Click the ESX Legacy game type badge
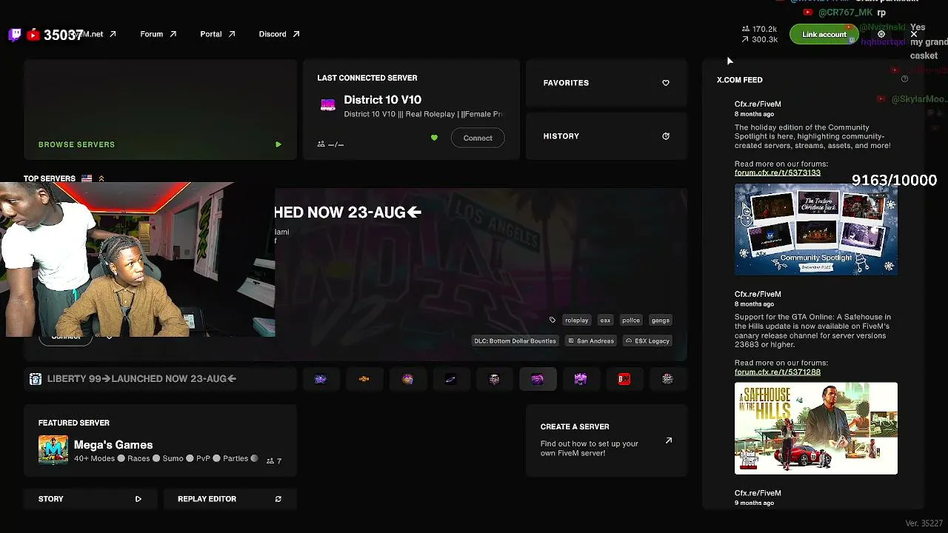Viewport: 948px width, 533px height. pos(647,341)
